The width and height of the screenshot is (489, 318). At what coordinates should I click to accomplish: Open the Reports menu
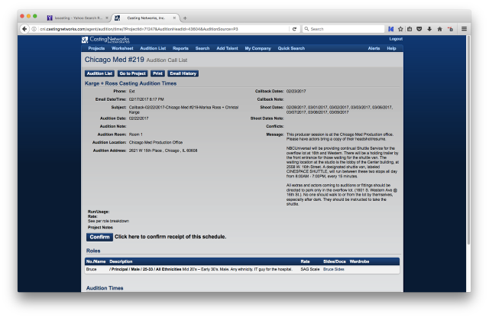point(180,48)
